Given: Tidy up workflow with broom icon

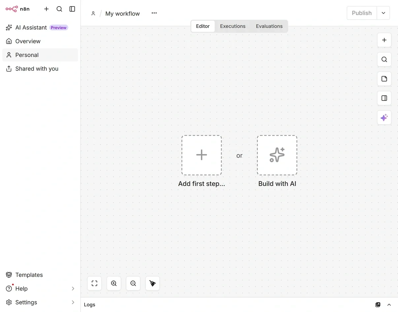Looking at the screenshot, I should [x=153, y=283].
